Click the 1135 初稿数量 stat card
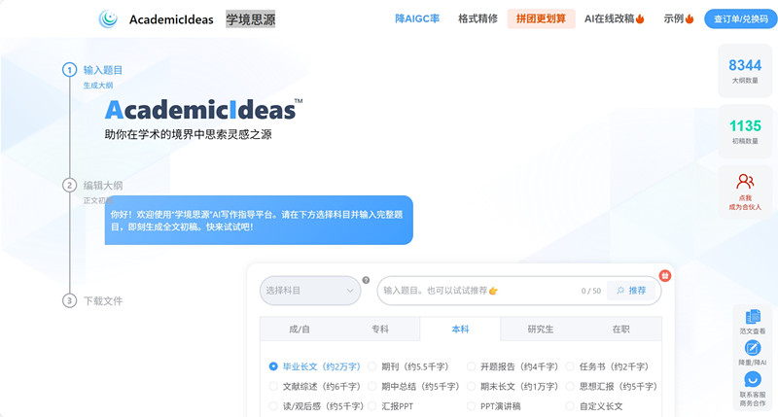 [745, 131]
